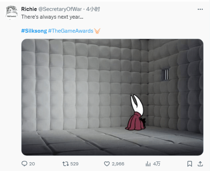
Task: Click the 529 retweets count
Action: 74,164
